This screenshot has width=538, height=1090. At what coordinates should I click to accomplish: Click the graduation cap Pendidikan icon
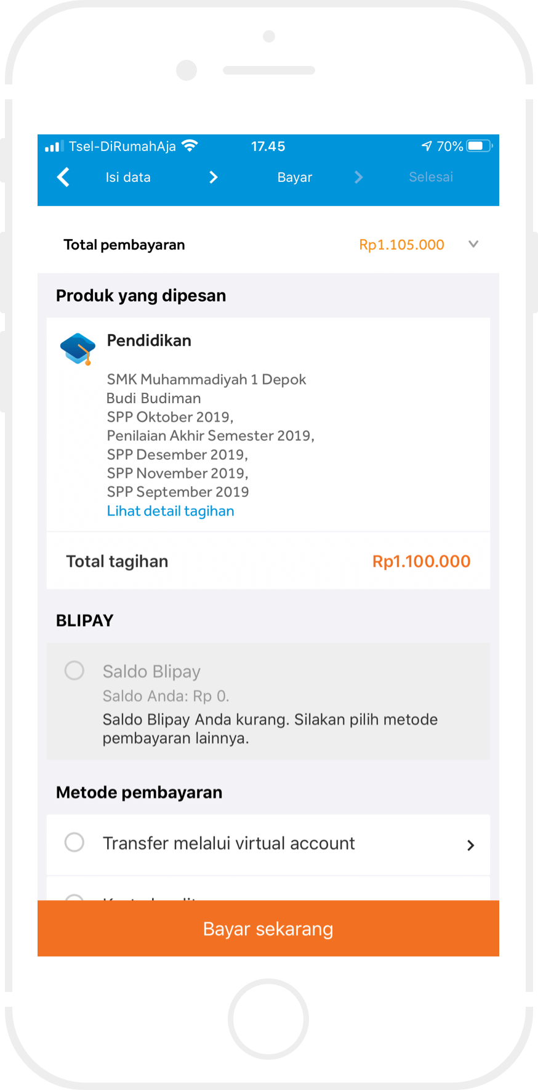pos(78,349)
